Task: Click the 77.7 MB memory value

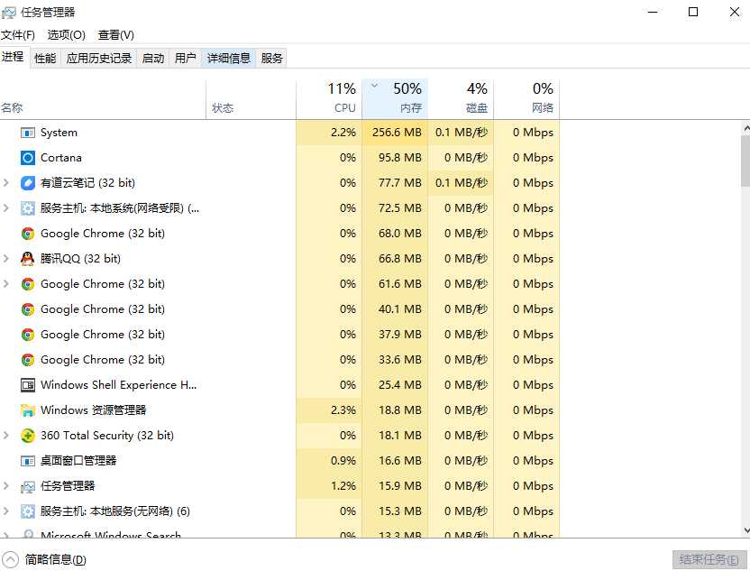Action: point(400,183)
